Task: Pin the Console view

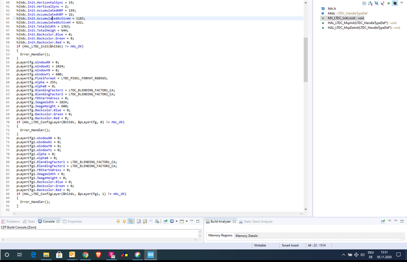Action: point(165,221)
